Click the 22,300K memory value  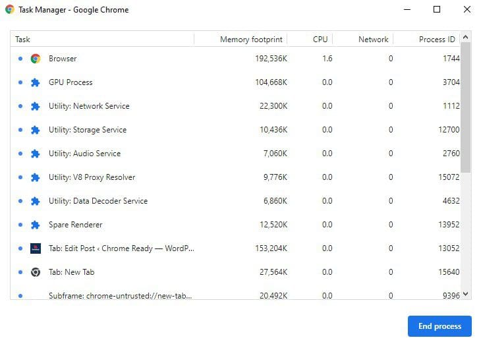coord(273,106)
